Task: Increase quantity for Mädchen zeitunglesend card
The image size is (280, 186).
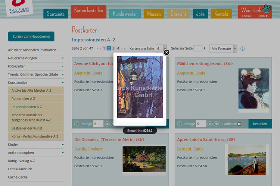Action: [x=210, y=124]
